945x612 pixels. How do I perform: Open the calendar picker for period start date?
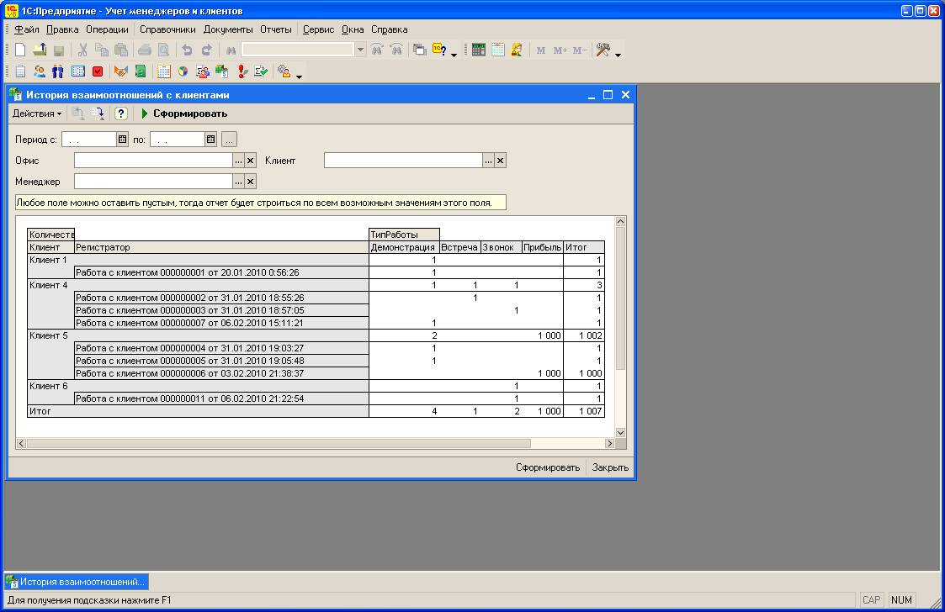122,140
